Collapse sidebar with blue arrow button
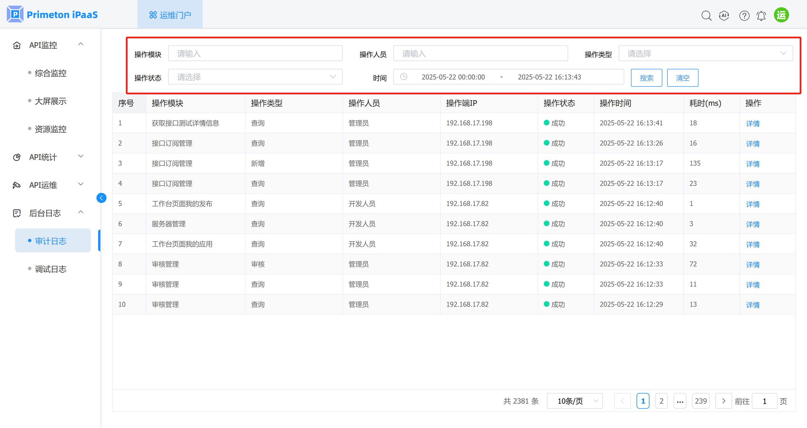The height and width of the screenshot is (428, 807). pos(101,198)
